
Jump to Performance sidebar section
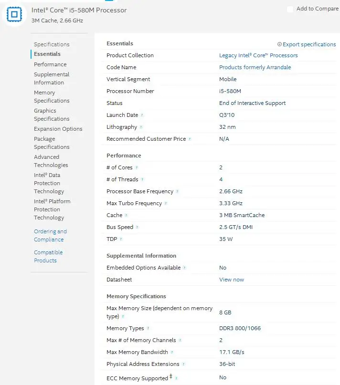point(50,64)
